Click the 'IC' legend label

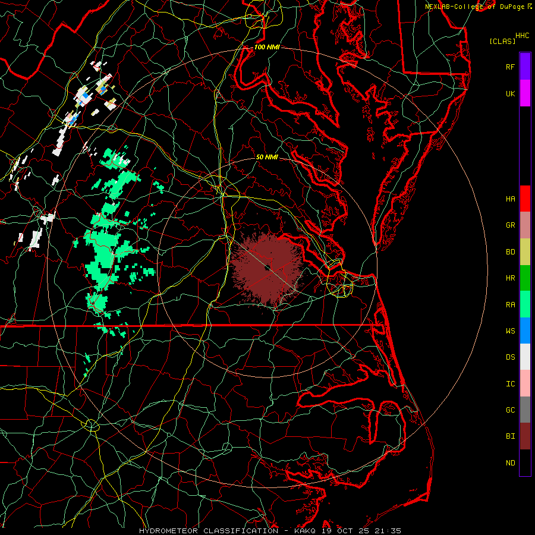tap(510, 384)
